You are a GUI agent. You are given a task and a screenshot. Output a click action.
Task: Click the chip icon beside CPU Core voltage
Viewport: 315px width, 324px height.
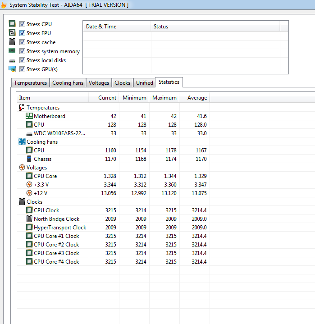[x=29, y=176]
